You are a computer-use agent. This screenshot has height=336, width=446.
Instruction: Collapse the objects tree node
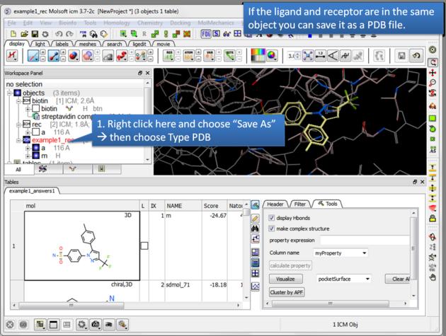click(x=9, y=93)
